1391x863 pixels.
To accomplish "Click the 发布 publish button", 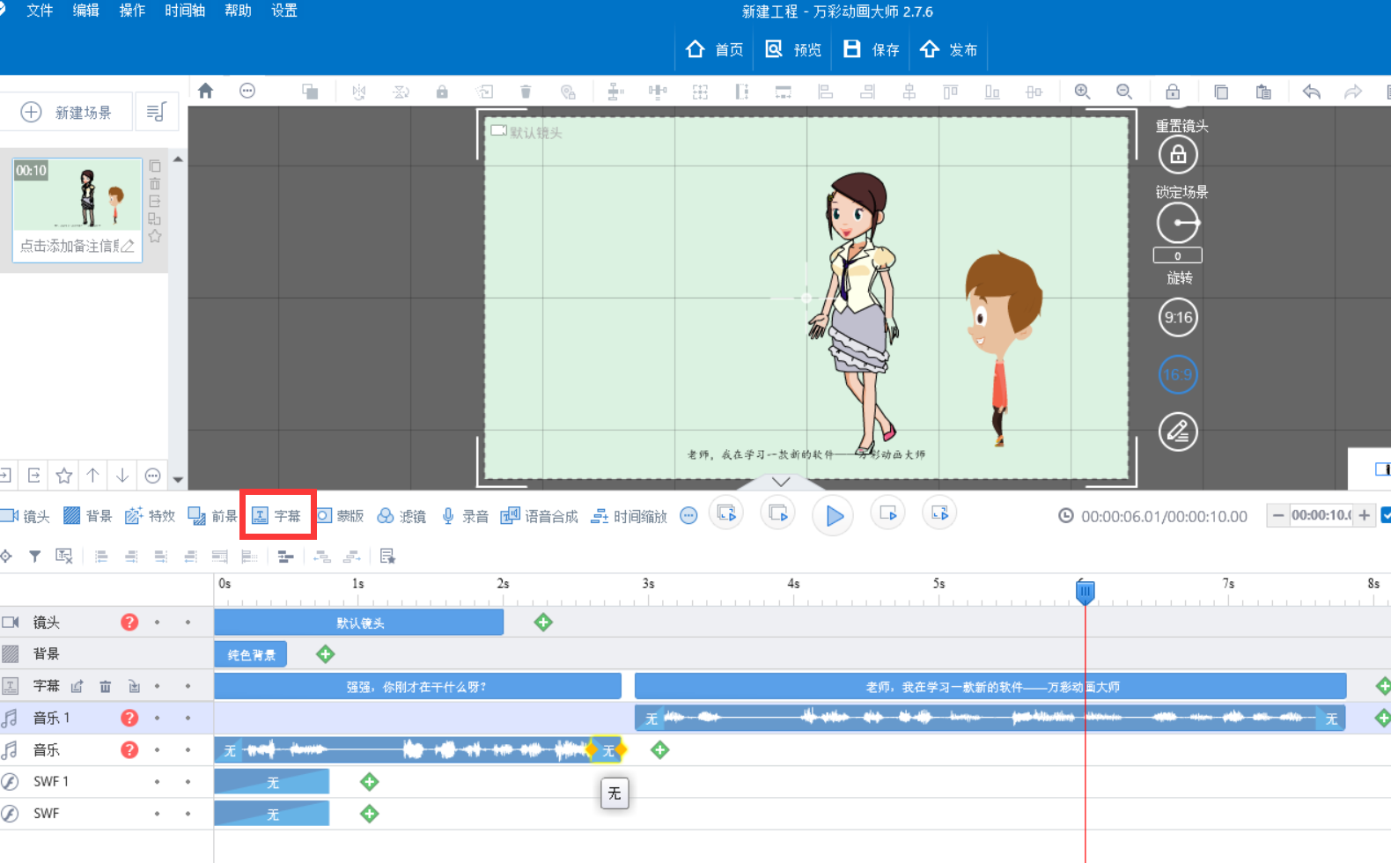I will tap(948, 50).
